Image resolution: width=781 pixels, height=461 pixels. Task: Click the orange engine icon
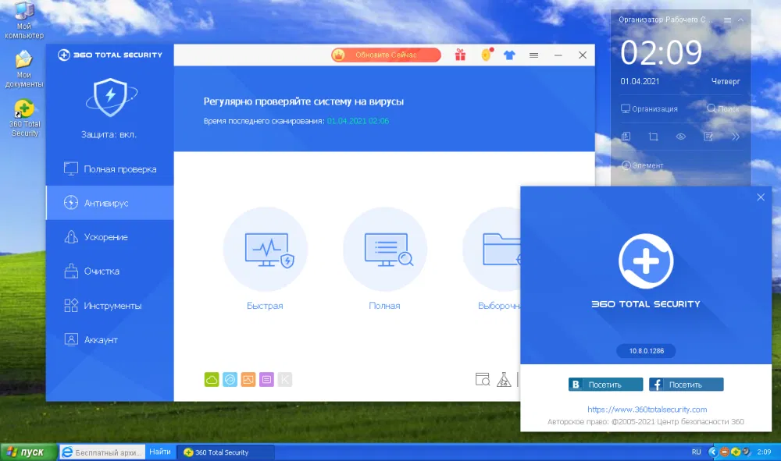coord(248,379)
